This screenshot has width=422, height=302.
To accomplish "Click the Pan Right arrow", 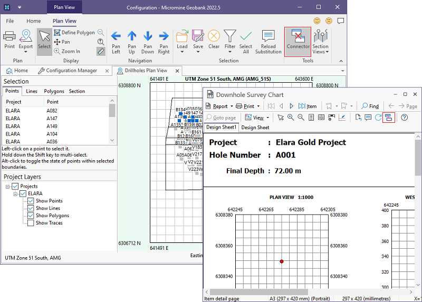I will [x=164, y=42].
